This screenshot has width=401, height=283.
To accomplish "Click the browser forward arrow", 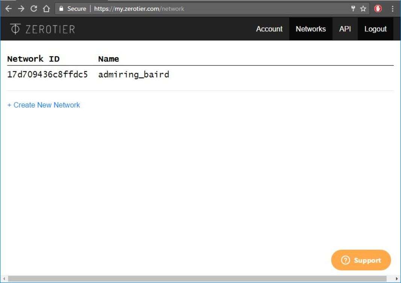I will pos(21,9).
